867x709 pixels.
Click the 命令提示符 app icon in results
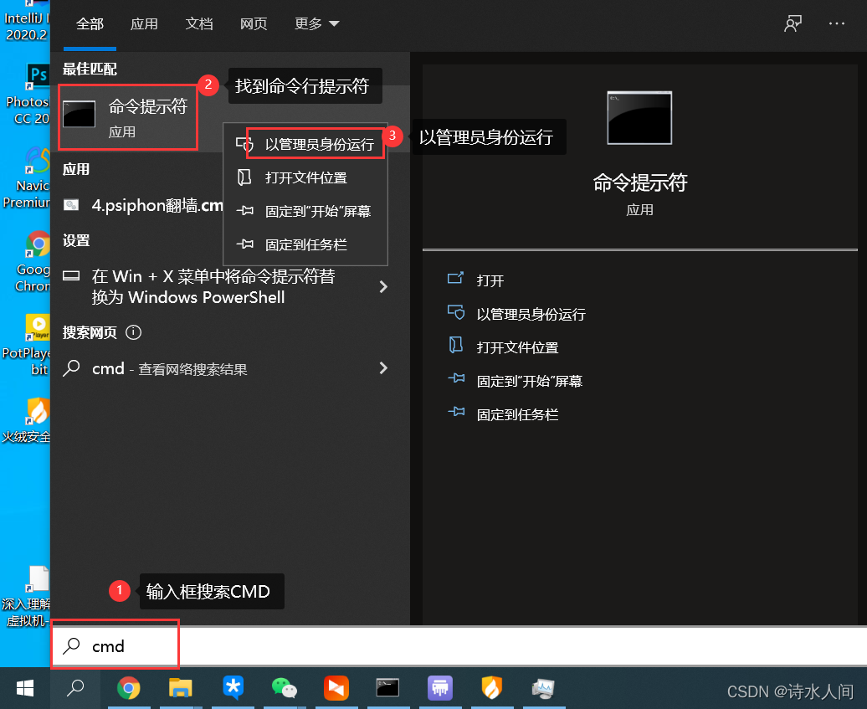click(79, 116)
